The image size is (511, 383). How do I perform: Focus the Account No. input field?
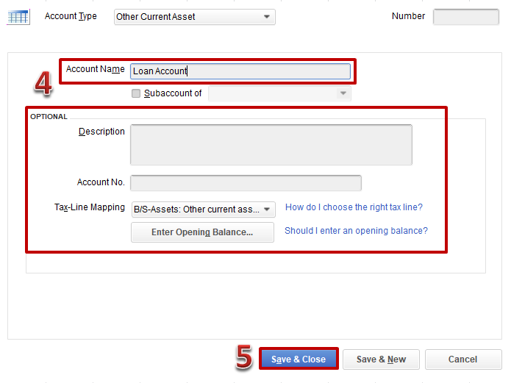pos(246,183)
